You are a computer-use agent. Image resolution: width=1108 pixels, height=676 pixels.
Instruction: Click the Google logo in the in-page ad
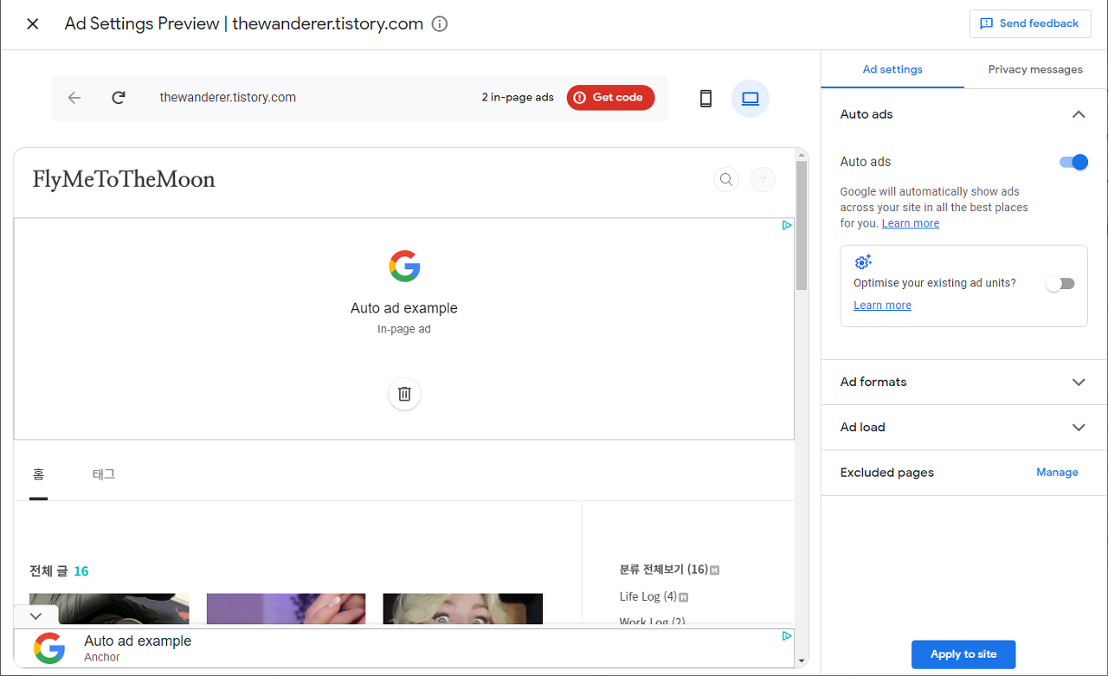point(404,266)
